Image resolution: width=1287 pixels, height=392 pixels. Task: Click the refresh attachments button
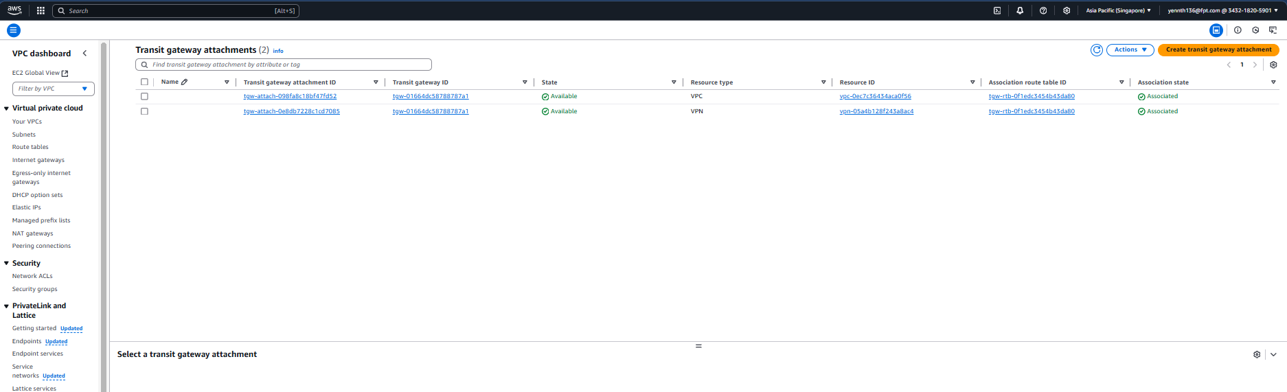point(1097,50)
